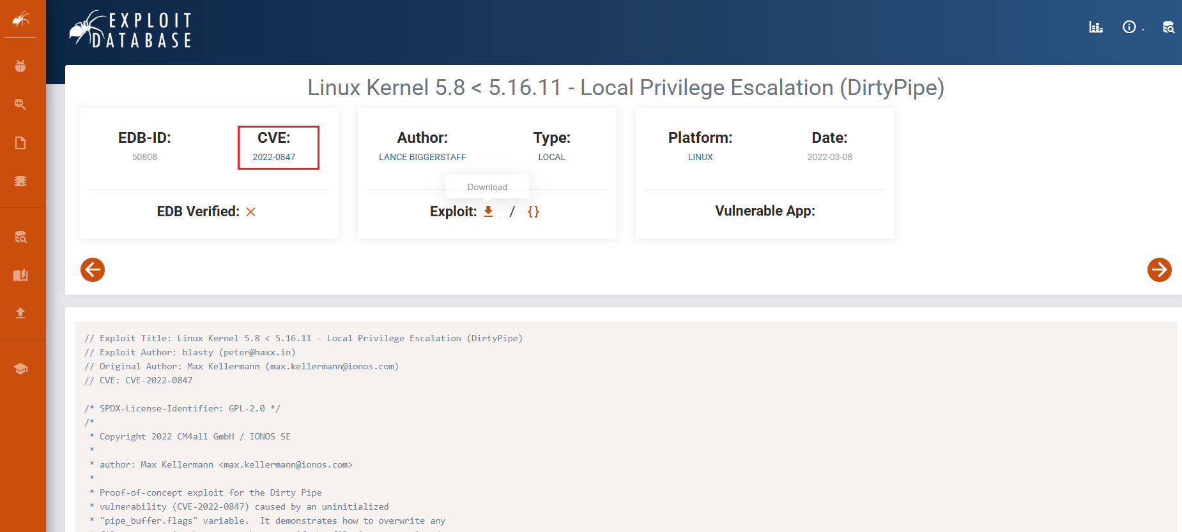The height and width of the screenshot is (532, 1182).
Task: Open the spider logo at sidebar top
Action: click(20, 20)
